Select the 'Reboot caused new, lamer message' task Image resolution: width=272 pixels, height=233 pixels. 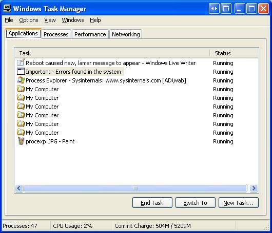point(111,63)
